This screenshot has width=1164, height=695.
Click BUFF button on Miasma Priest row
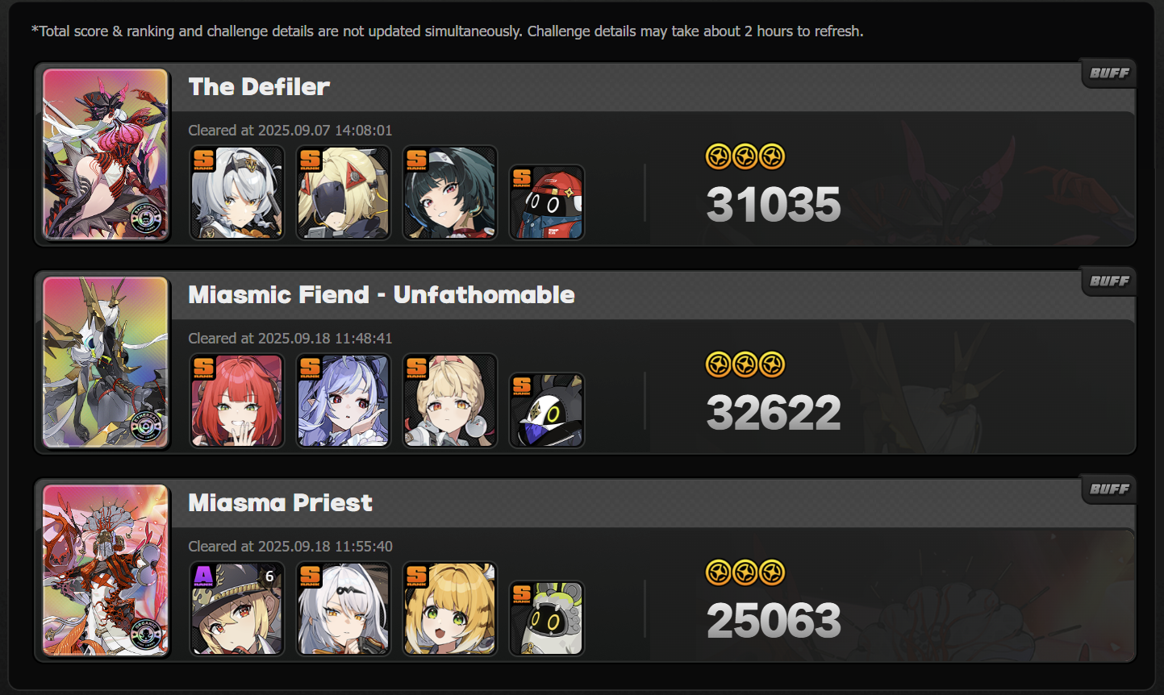pos(1109,489)
